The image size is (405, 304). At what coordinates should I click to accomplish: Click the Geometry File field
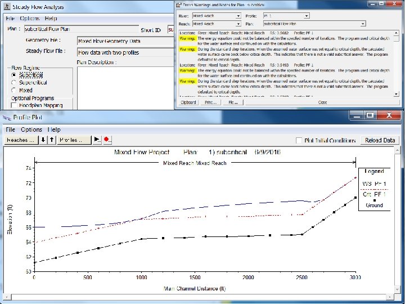pyautogui.click(x=126, y=41)
